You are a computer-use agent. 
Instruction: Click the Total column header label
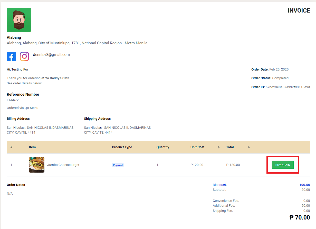click(x=230, y=147)
